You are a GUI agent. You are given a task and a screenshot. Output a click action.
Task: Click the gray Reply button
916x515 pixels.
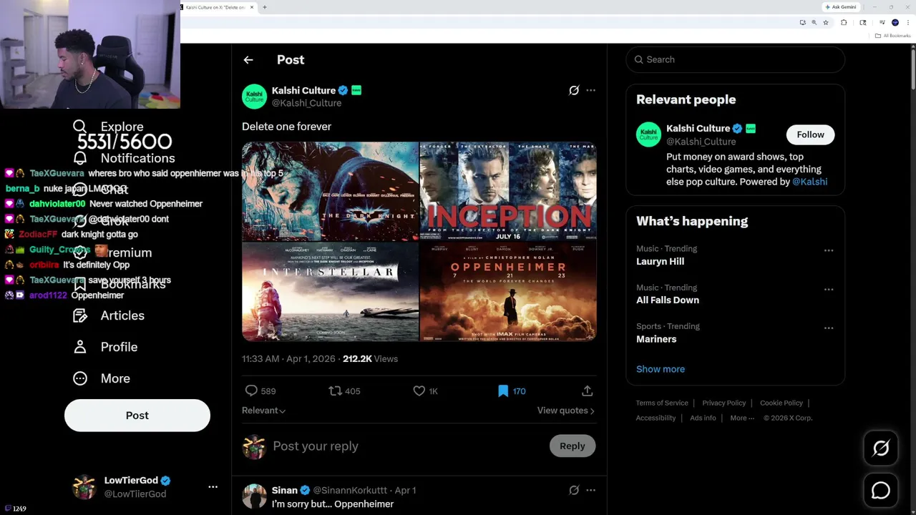(572, 446)
